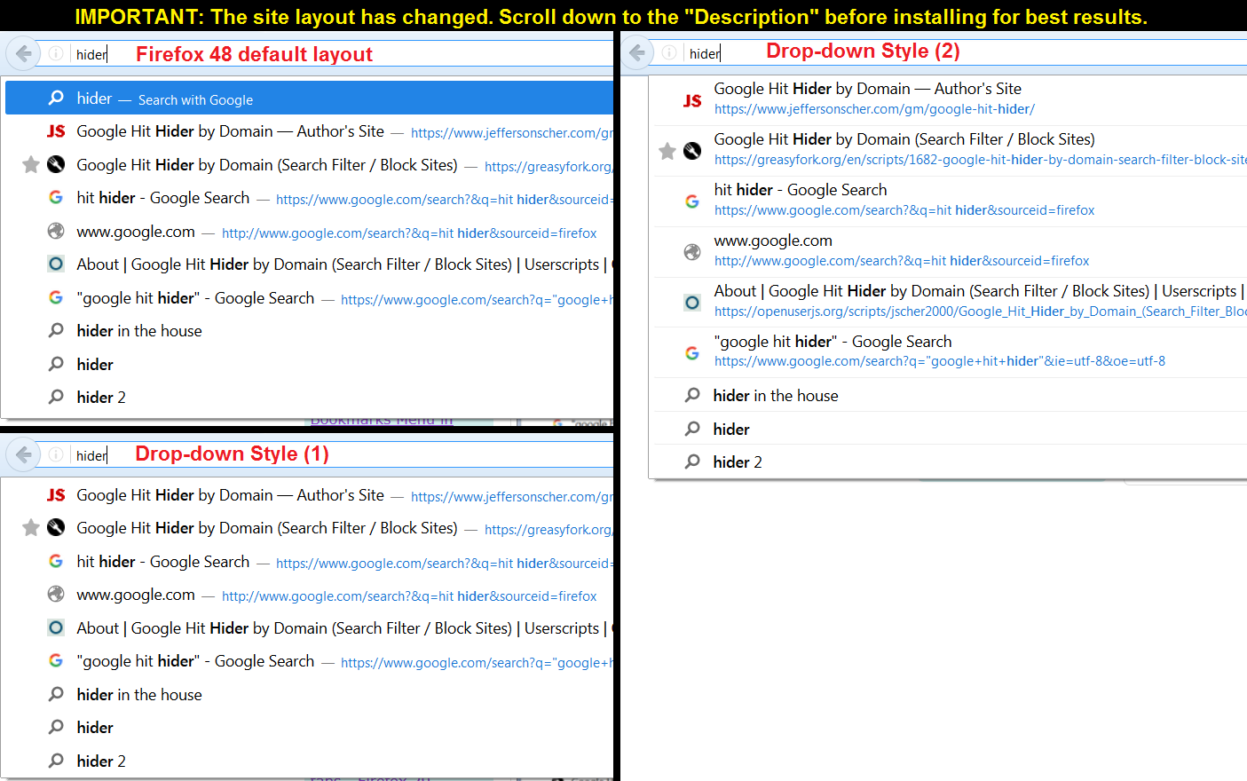Click bookmark star in Firefox 48 default panel
Image resolution: width=1247 pixels, height=781 pixels.
[x=30, y=164]
